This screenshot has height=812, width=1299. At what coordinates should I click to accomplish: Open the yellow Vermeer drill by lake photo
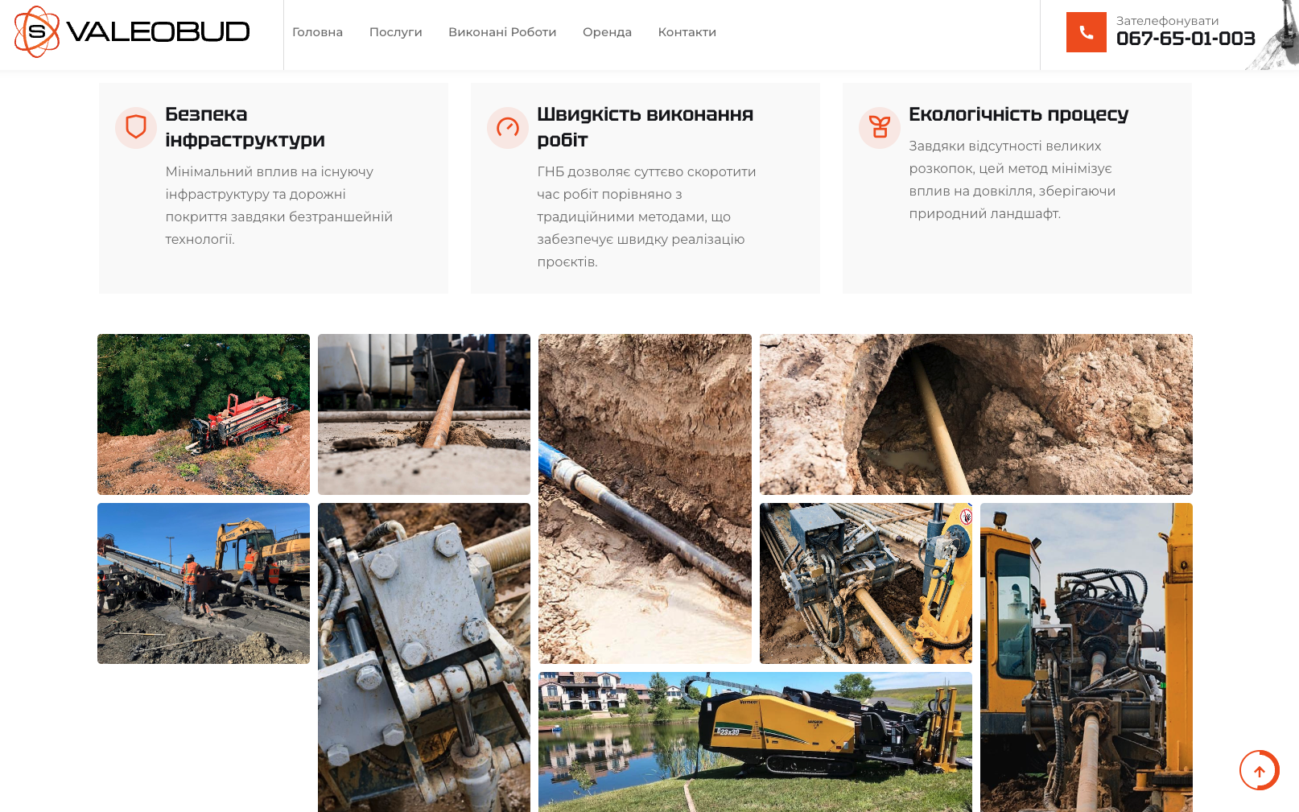(x=755, y=741)
